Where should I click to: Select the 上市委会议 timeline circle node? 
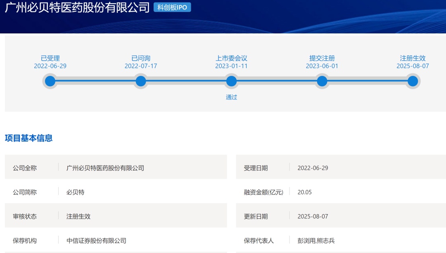231,81
